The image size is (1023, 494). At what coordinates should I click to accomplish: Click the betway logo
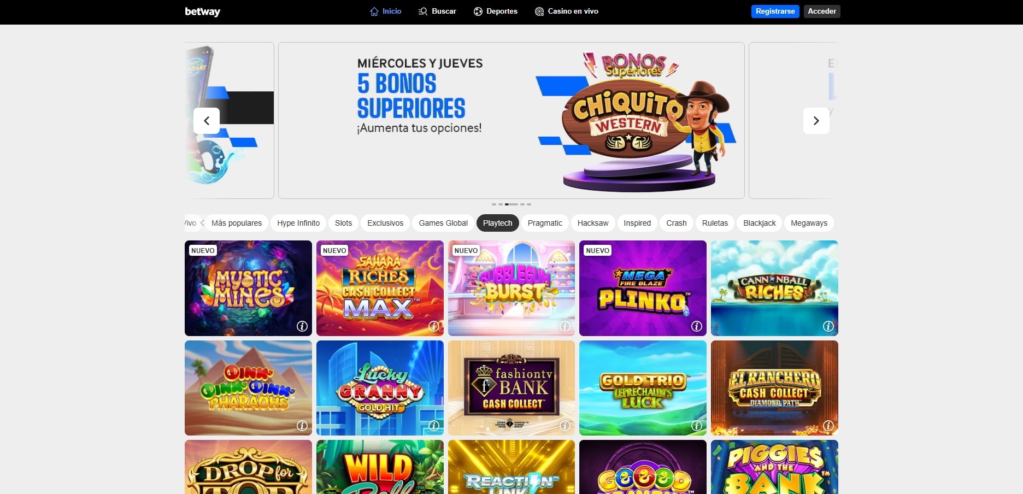point(202,11)
